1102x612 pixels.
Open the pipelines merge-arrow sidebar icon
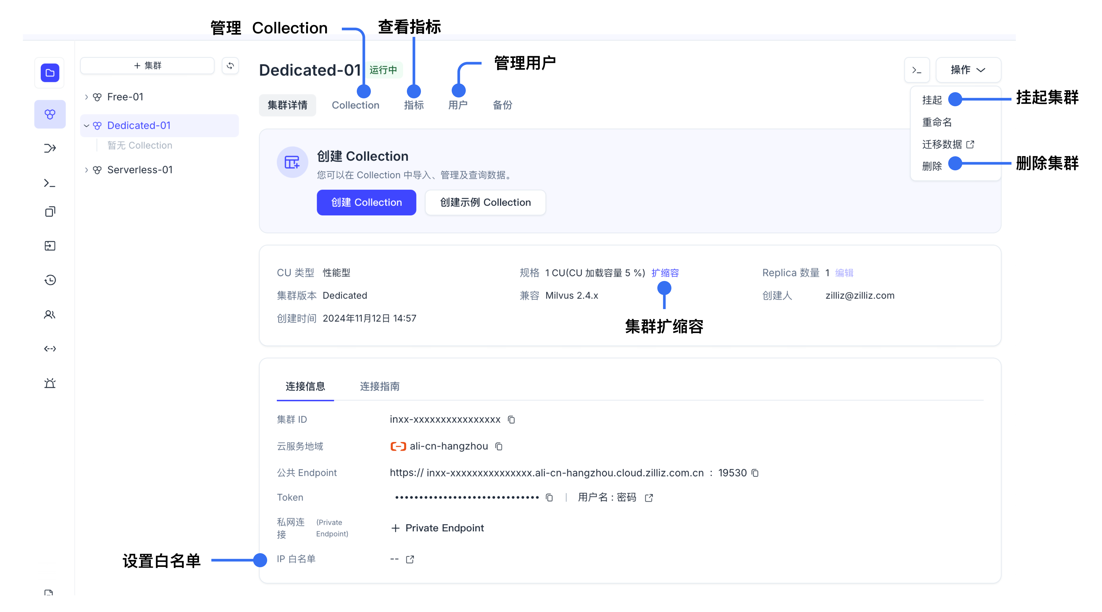pyautogui.click(x=50, y=148)
